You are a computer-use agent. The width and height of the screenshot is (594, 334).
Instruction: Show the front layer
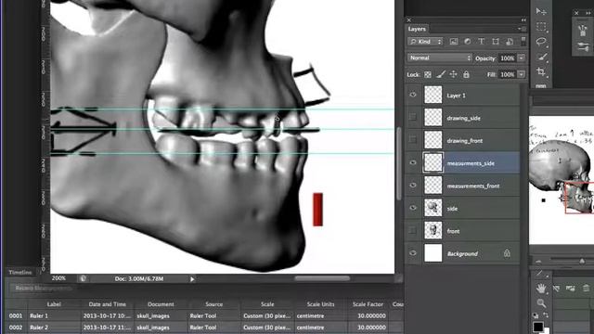pos(413,231)
